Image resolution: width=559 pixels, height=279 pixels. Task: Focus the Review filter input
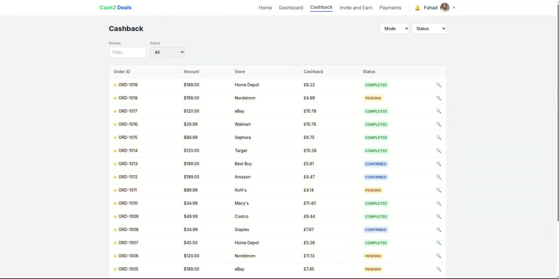(127, 52)
